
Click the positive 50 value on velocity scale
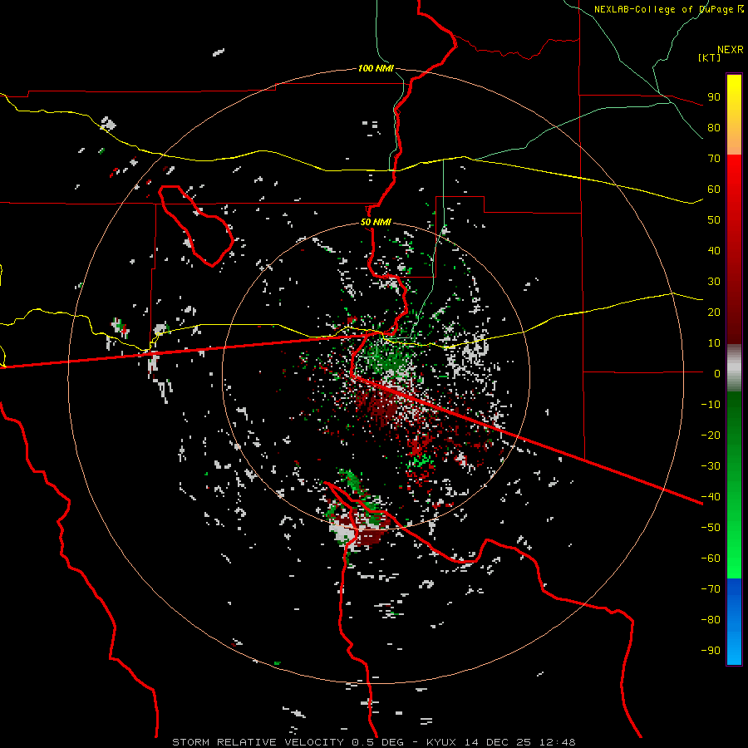click(714, 220)
